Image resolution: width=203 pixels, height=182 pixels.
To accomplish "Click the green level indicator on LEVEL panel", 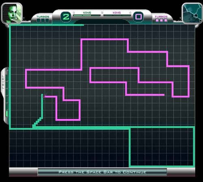I will click(x=6, y=114).
